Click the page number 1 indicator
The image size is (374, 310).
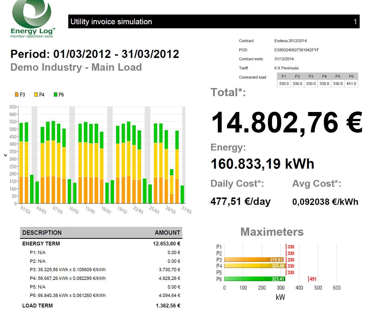pos(356,22)
